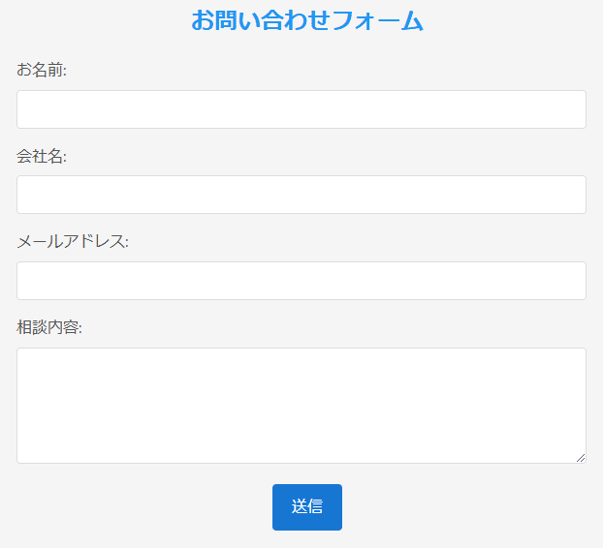The width and height of the screenshot is (603, 548).
Task: Click the 会社名: label text
Action: 42,156
